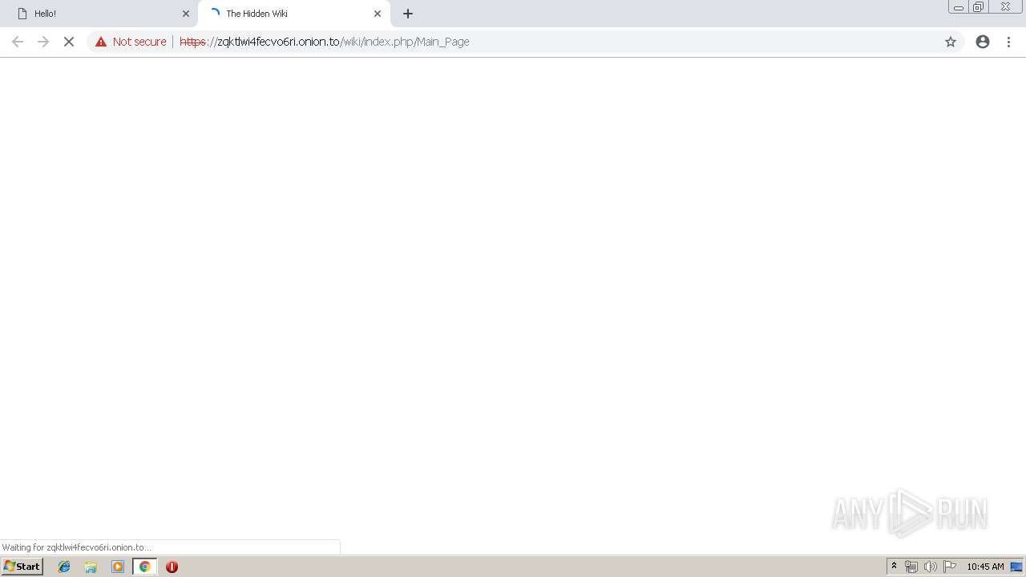Open the volume speaker tray icon
Viewport: 1026px width, 577px height.
[931, 567]
